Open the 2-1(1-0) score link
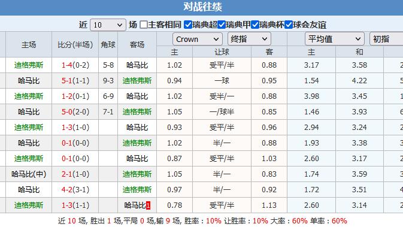This screenshot has height=227, width=403. tap(75, 174)
